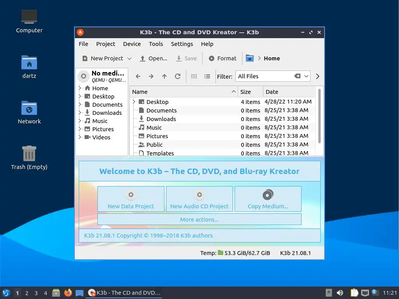Click the Temp free space indicator
Image resolution: width=399 pixels, height=299 pixels.
pyautogui.click(x=235, y=253)
